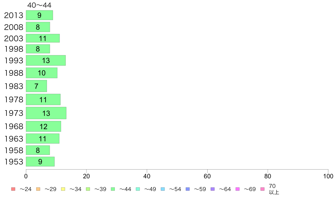Image resolution: width=336 pixels, height=208 pixels.
Task: Click the blue ~59 legend swatch
Action: (188, 189)
